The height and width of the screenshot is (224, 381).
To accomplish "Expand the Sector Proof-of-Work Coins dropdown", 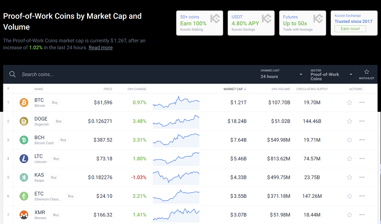I will point(331,74).
